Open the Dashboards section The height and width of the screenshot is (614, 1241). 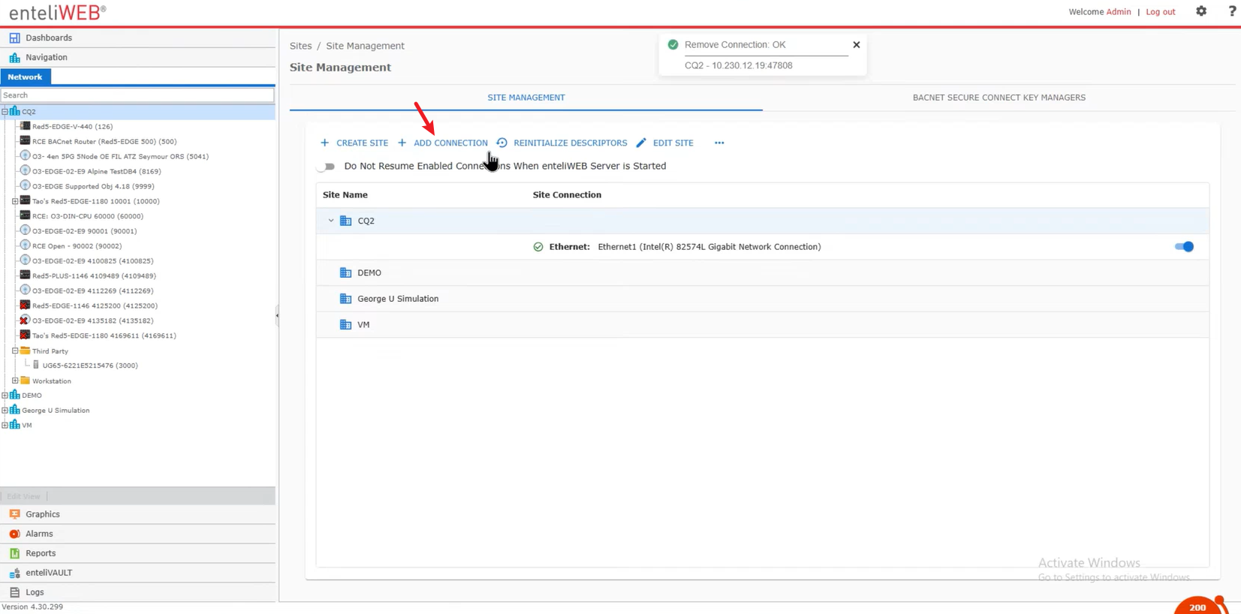coord(138,38)
